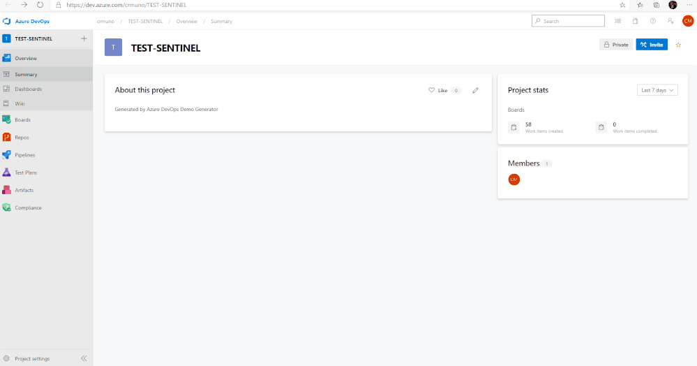Click the Private visibility button
This screenshot has height=366, width=697.
[615, 45]
